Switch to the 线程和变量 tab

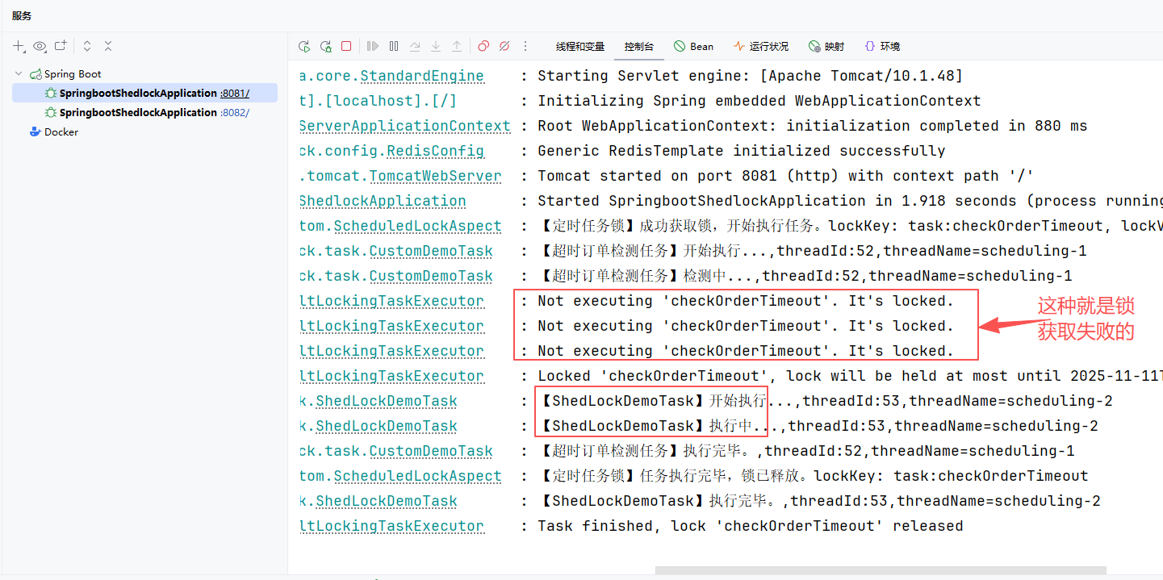(x=579, y=47)
